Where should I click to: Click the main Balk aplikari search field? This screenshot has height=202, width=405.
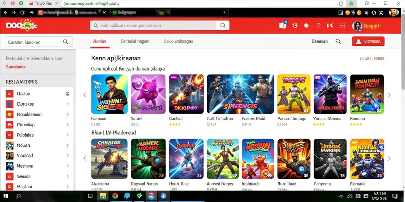[153, 26]
